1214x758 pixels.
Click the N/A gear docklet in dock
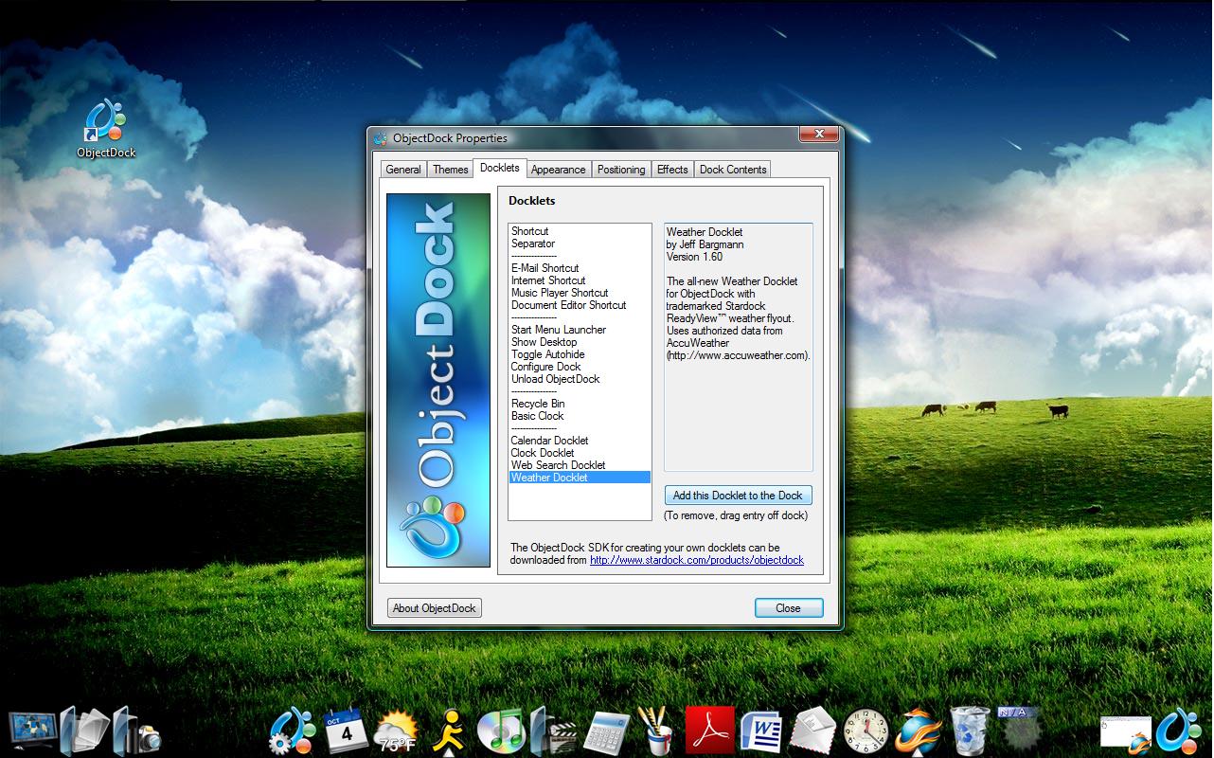click(x=1020, y=729)
